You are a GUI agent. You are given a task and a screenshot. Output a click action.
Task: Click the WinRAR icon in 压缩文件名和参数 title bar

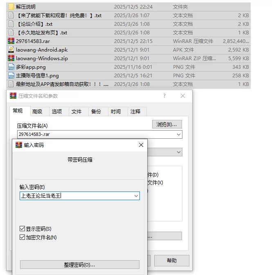(x=13, y=96)
